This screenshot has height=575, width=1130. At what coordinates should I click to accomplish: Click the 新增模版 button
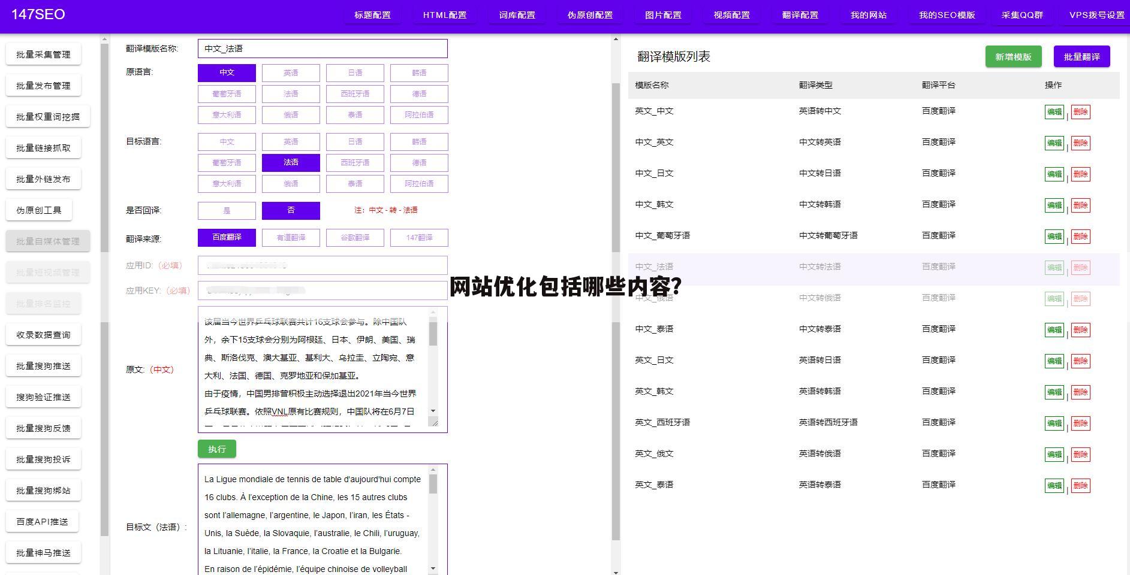click(x=1013, y=56)
